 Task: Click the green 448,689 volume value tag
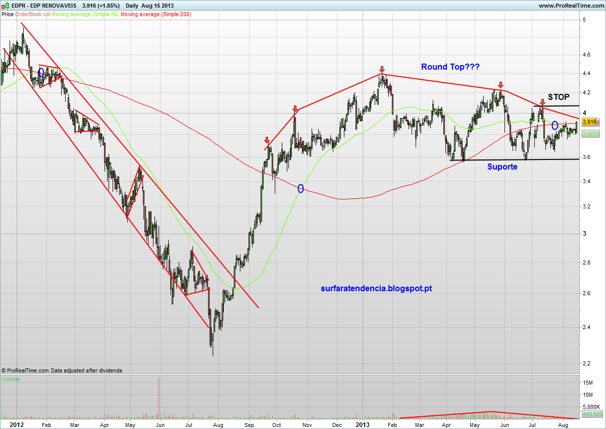click(592, 414)
